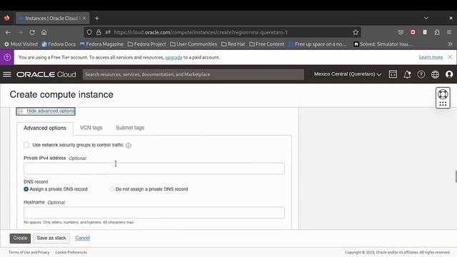Open the user profile avatar icon
Image resolution: width=457 pixels, height=257 pixels.
click(x=449, y=74)
